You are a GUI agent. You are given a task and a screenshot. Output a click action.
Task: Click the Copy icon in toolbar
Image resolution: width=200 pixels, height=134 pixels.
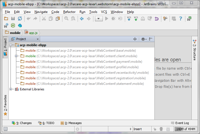coord(51,19)
